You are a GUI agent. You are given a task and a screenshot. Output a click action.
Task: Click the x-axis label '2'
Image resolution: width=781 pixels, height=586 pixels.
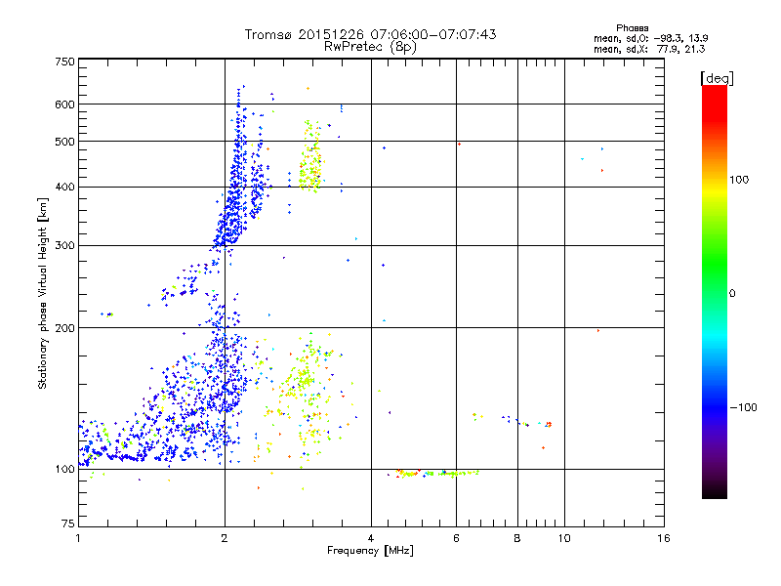225,538
